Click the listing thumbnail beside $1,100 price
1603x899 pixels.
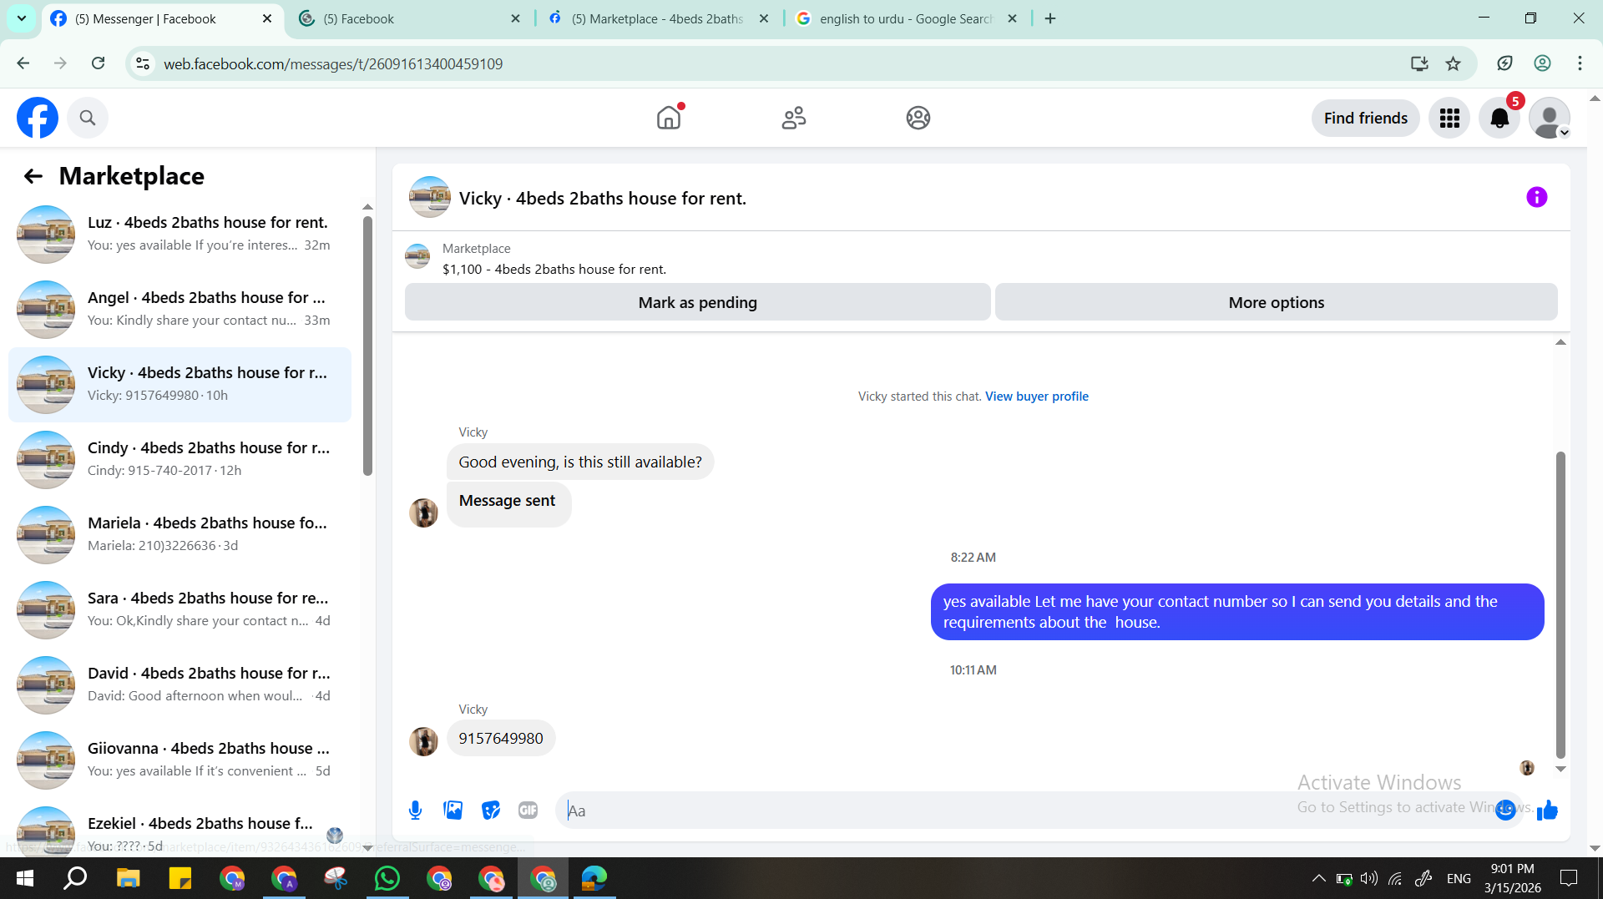point(417,255)
